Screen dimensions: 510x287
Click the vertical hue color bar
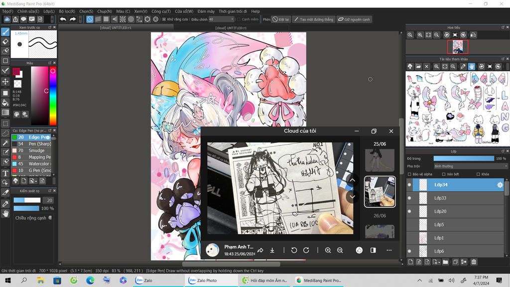click(x=53, y=96)
